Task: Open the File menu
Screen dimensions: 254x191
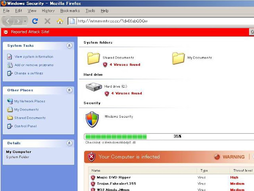Action: coord(6,11)
